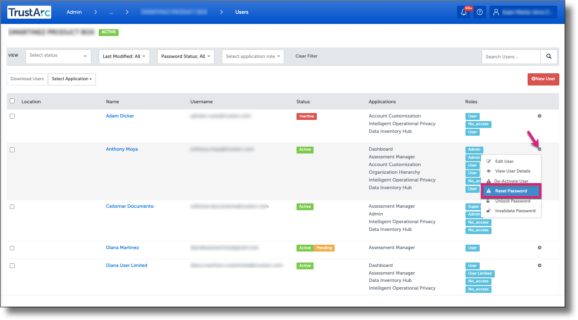Check the Diana User Limited row checkbox

[12, 266]
